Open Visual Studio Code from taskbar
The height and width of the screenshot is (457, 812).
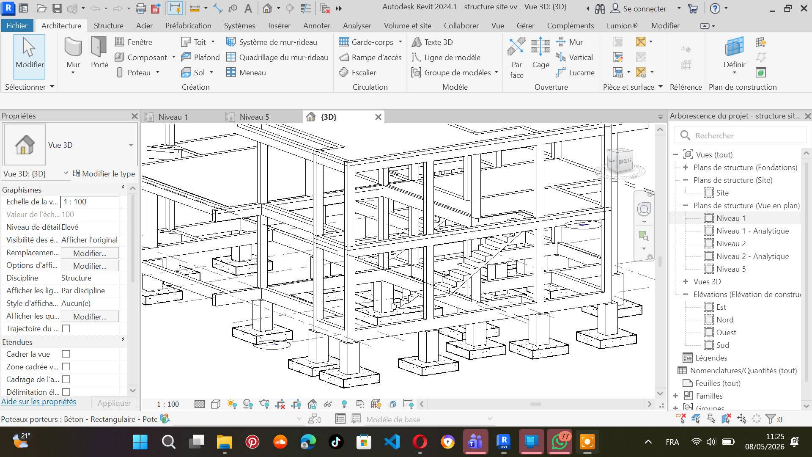click(392, 442)
